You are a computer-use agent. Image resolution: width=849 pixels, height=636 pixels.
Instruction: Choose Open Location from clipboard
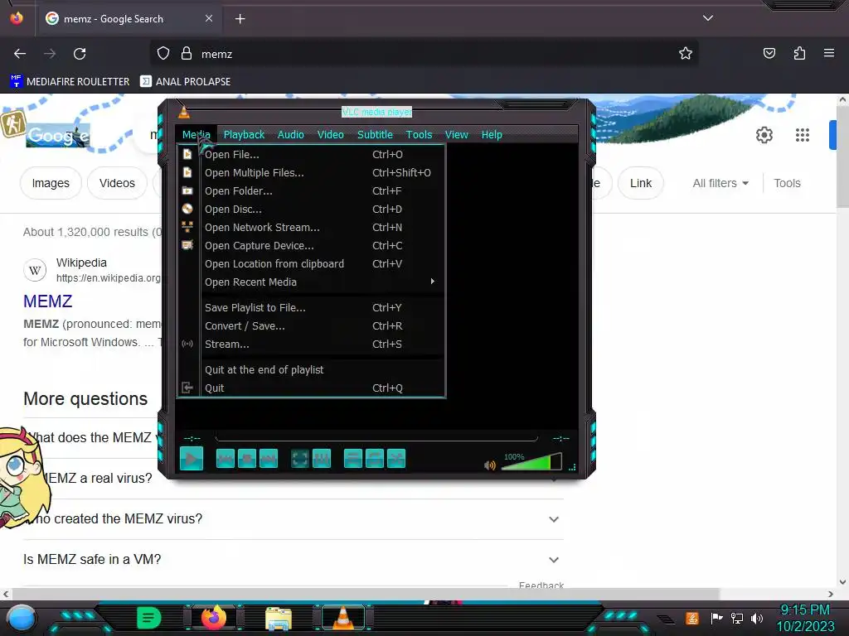(x=311, y=263)
